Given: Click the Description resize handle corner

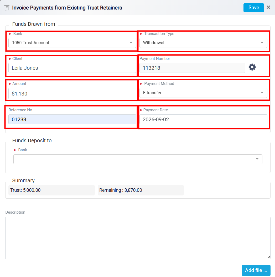Looking at the screenshot, I should click(268, 257).
